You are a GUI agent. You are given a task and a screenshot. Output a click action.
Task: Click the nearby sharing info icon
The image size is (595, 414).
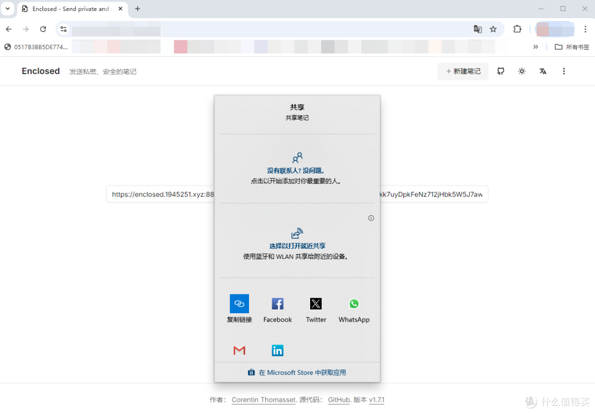click(x=371, y=218)
